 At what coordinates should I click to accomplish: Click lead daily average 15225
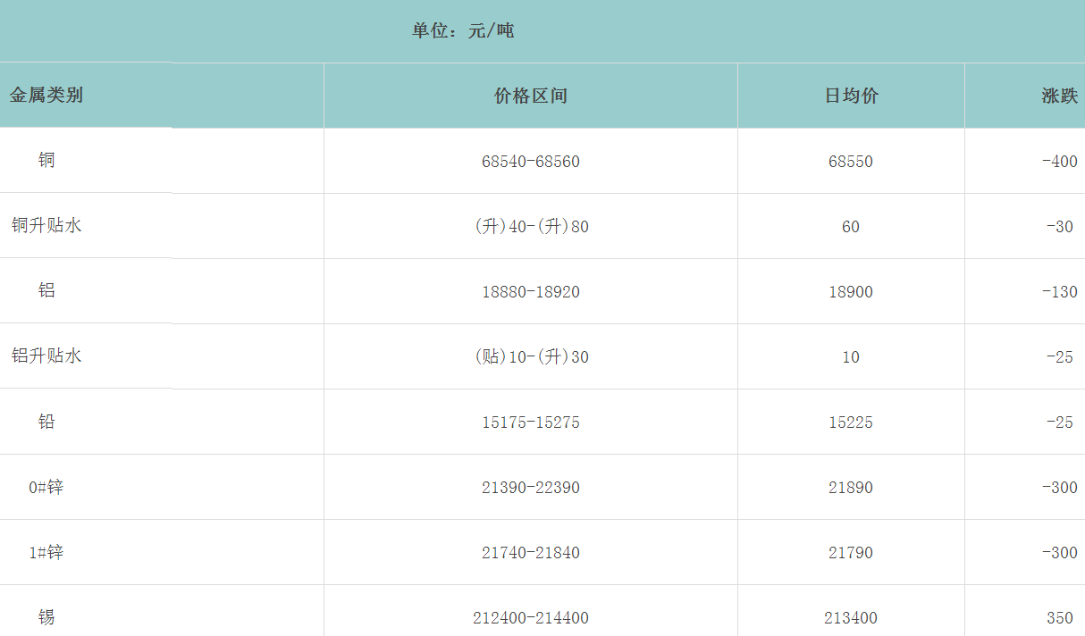click(x=850, y=423)
